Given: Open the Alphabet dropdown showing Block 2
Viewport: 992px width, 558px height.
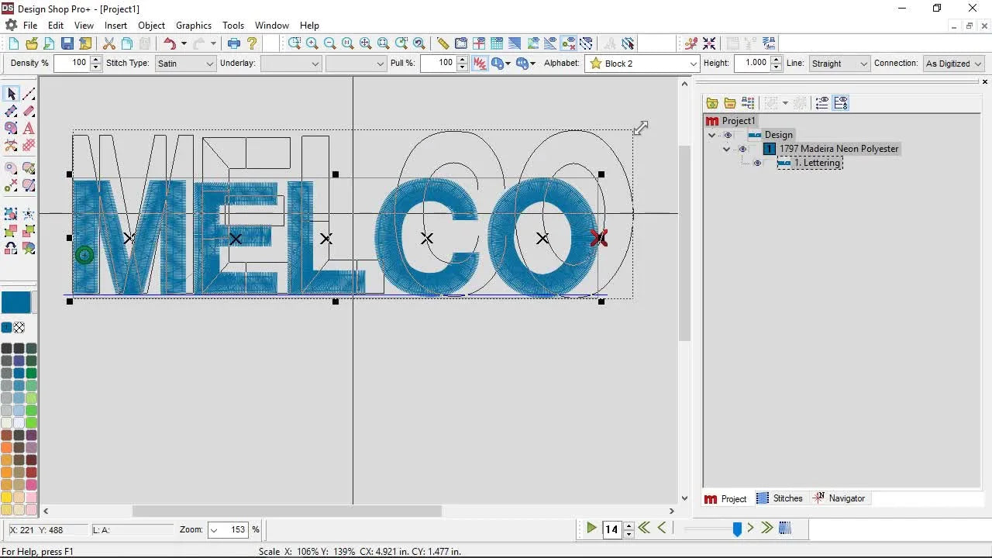Looking at the screenshot, I should pos(693,63).
